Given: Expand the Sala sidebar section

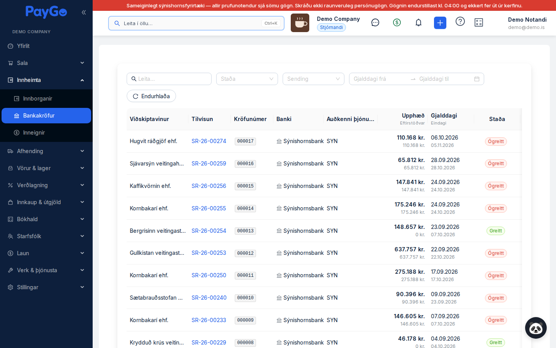Looking at the screenshot, I should coord(46,63).
